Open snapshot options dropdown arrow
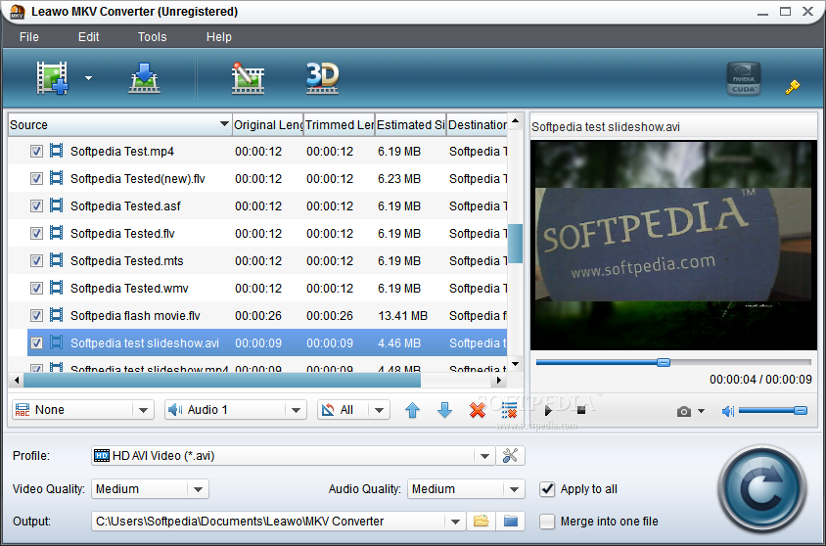826x546 pixels. (701, 411)
